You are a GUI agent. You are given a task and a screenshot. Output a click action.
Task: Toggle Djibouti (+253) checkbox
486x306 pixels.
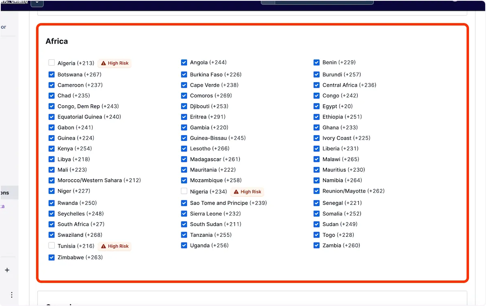pos(184,106)
